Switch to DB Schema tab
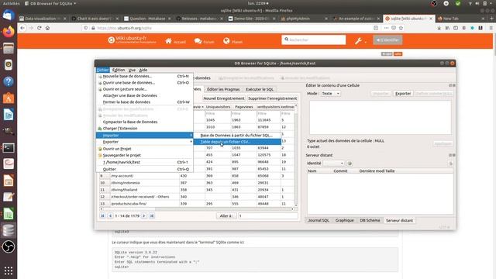 (370, 220)
